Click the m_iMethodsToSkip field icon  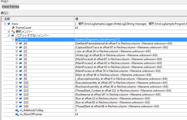point(17,110)
